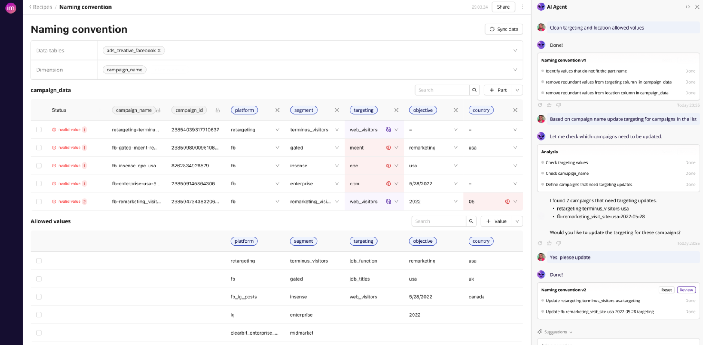Remove the ads_creative_facebook tag

click(159, 51)
